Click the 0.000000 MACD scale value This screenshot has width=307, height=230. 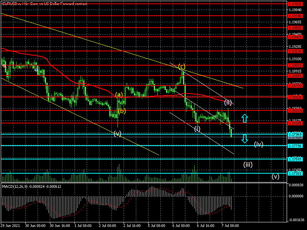point(296,196)
